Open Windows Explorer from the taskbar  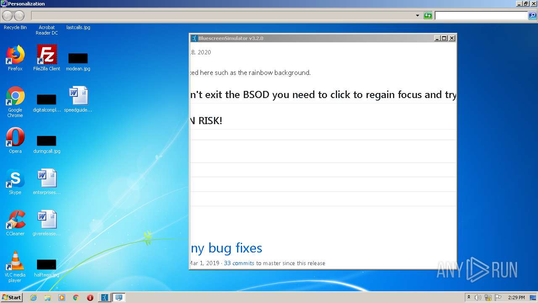point(47,298)
